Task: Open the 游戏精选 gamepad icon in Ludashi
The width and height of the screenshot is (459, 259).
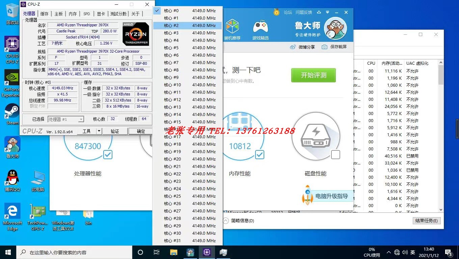Action: pos(261,27)
